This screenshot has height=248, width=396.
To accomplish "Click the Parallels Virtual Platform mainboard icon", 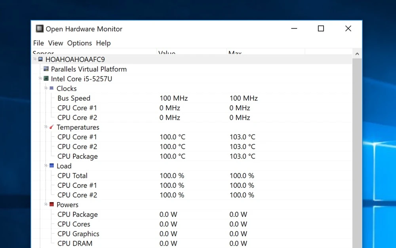I will [x=46, y=69].
